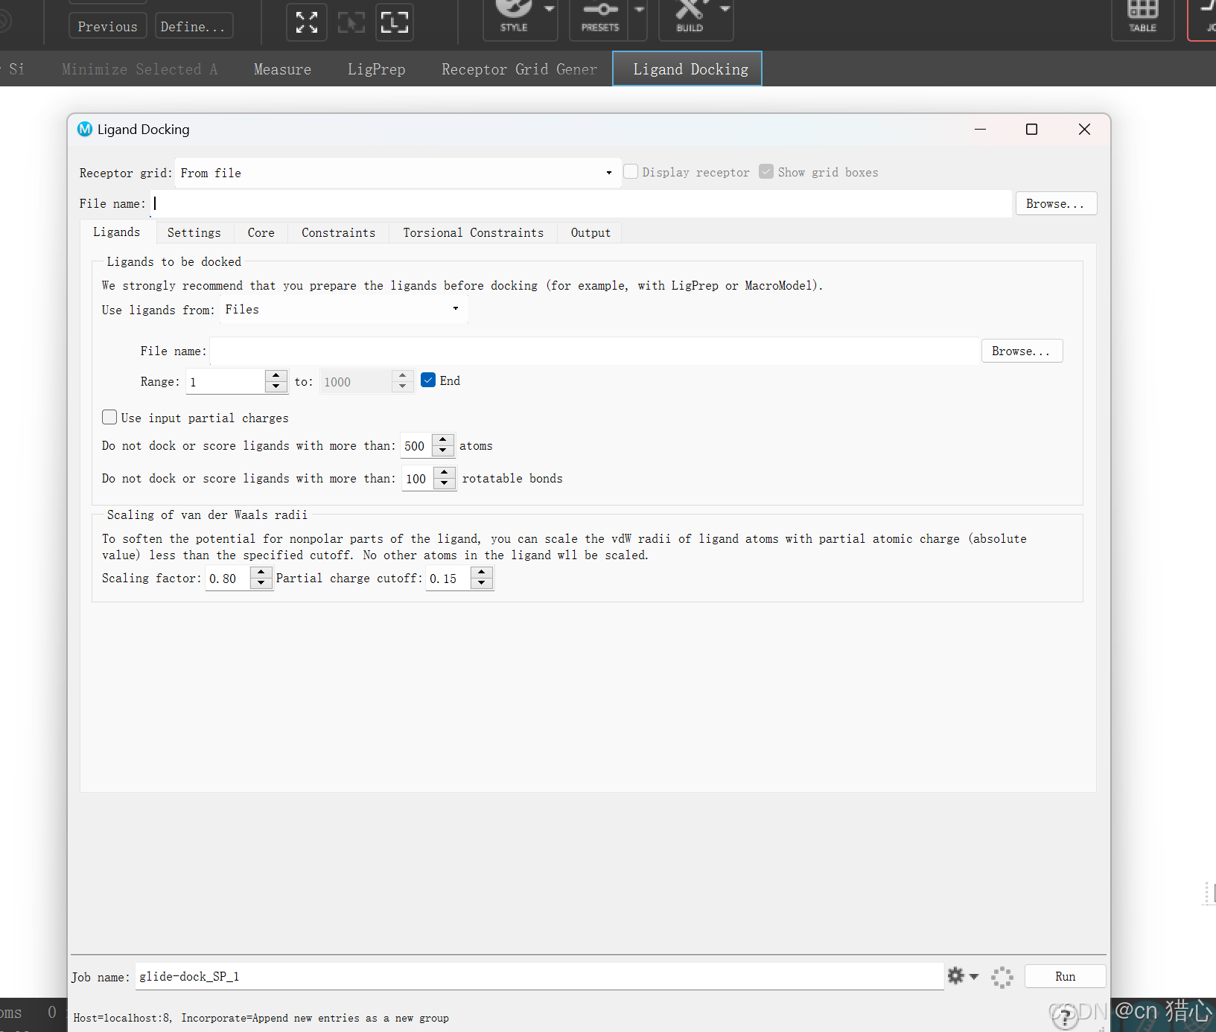Click Minimize Selected Atoms shortcut
The width and height of the screenshot is (1216, 1032).
coord(139,69)
